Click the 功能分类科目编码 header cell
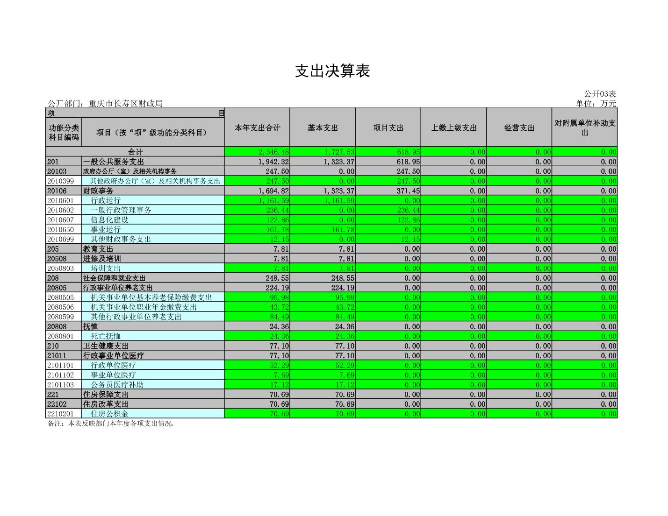The width and height of the screenshot is (668, 516). click(64, 133)
